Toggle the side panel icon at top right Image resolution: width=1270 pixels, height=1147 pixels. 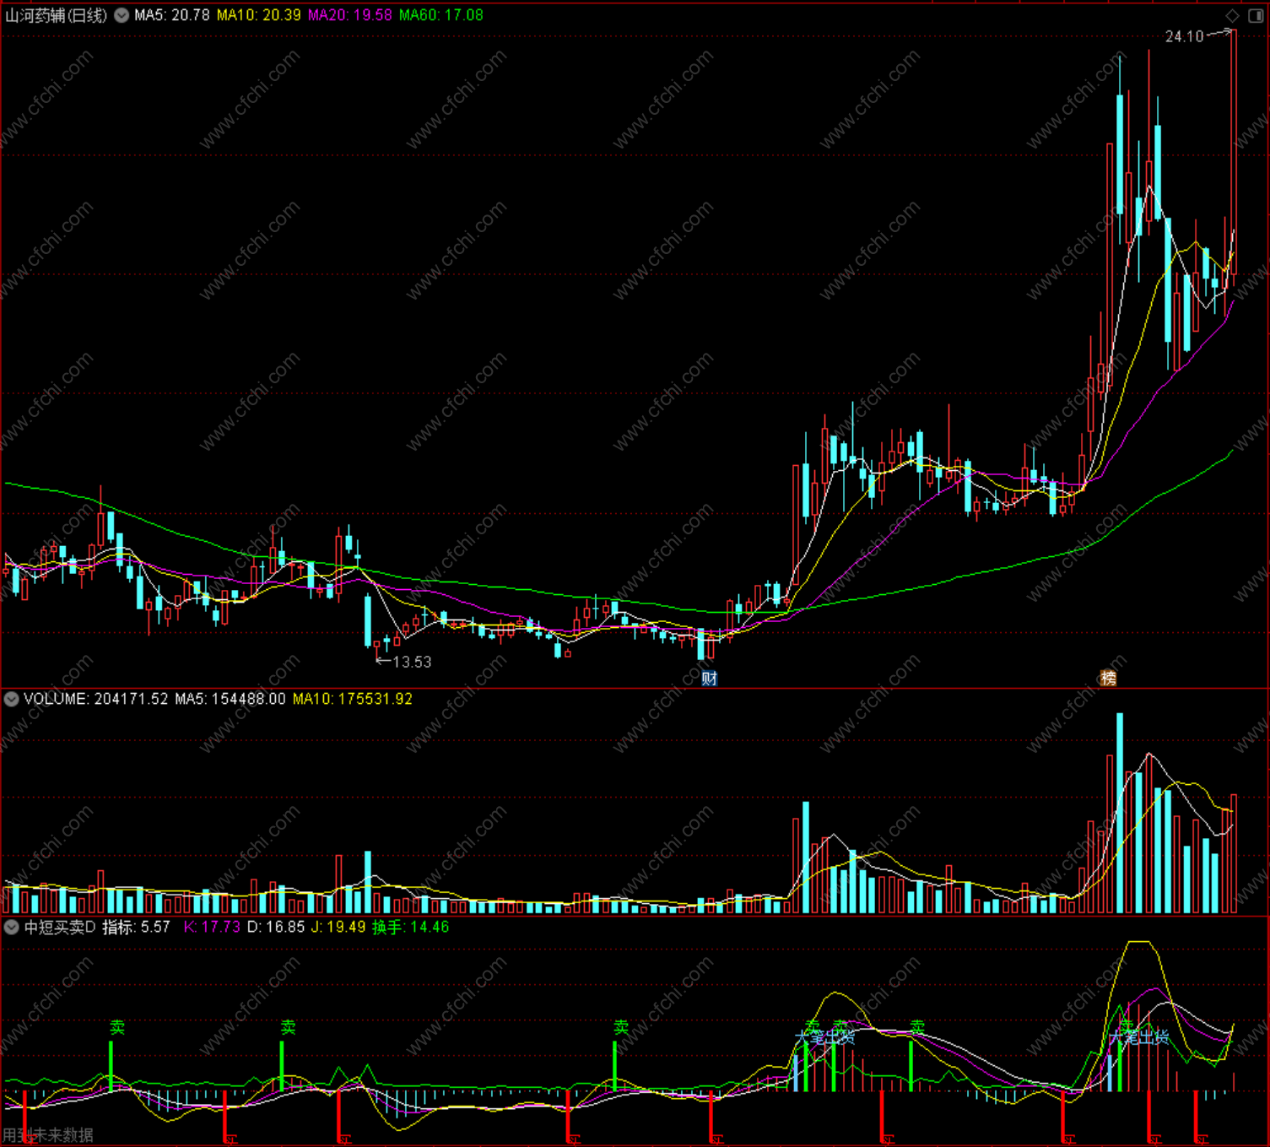(x=1255, y=15)
